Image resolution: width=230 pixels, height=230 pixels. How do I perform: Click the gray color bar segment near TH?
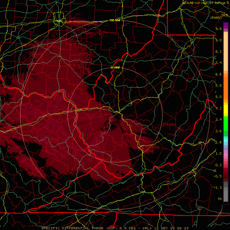point(226,196)
